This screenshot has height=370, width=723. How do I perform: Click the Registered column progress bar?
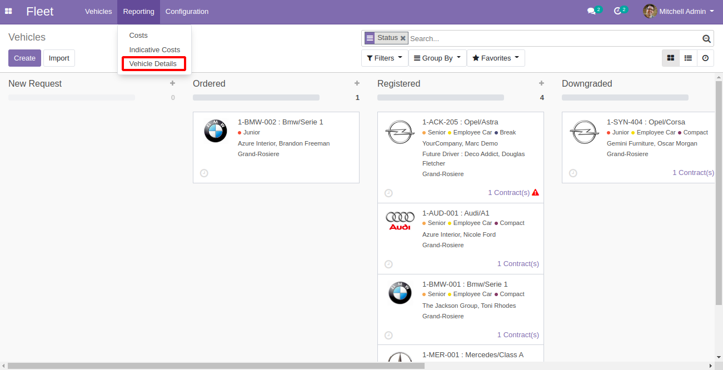(441, 97)
